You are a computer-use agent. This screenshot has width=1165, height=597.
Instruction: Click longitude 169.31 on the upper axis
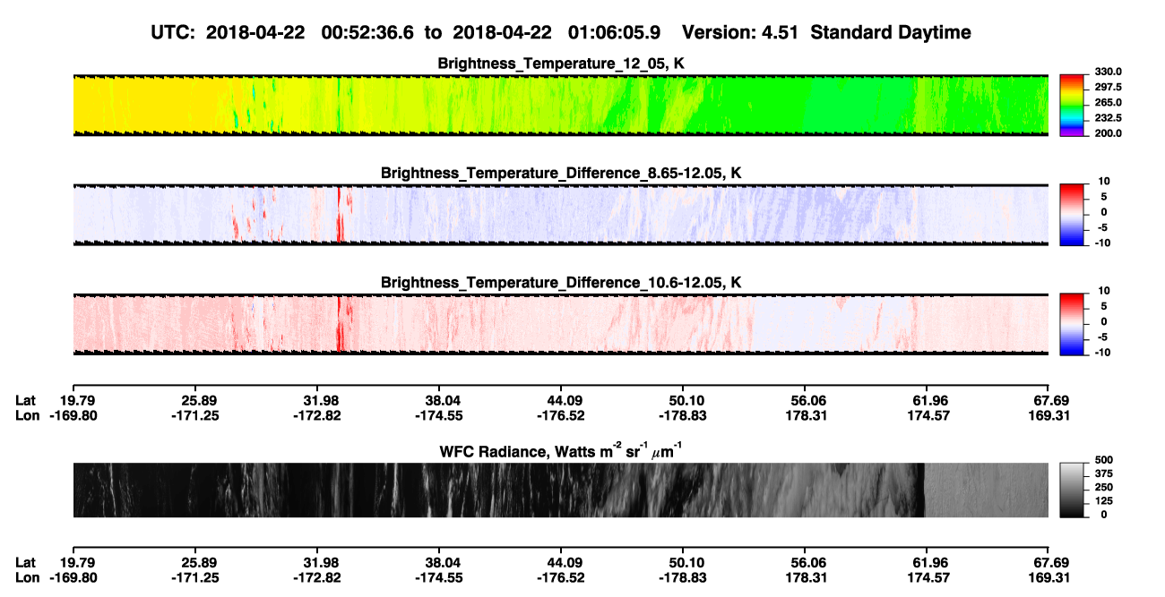(x=1049, y=415)
